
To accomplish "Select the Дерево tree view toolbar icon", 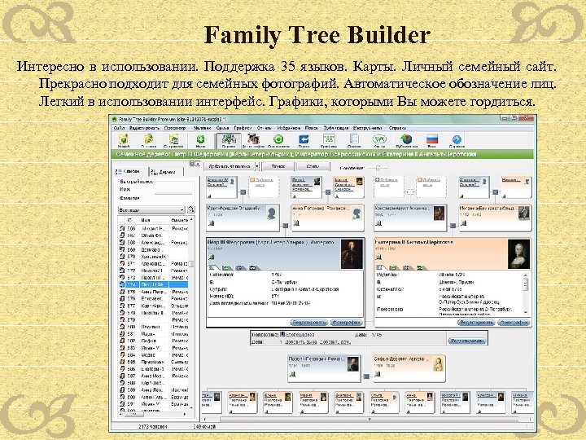I will click(229, 141).
